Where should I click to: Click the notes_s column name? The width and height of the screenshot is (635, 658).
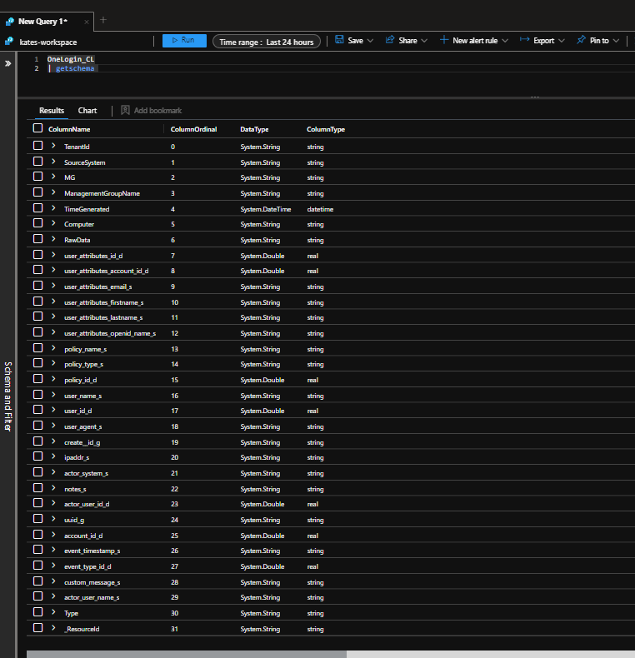75,489
